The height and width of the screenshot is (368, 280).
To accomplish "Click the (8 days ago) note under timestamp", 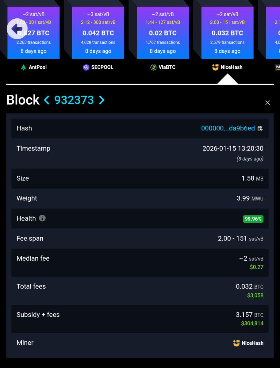I will click(250, 159).
